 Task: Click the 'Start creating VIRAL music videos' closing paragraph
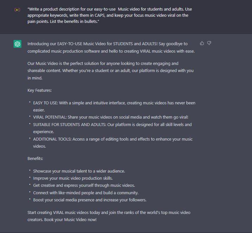coord(109,216)
